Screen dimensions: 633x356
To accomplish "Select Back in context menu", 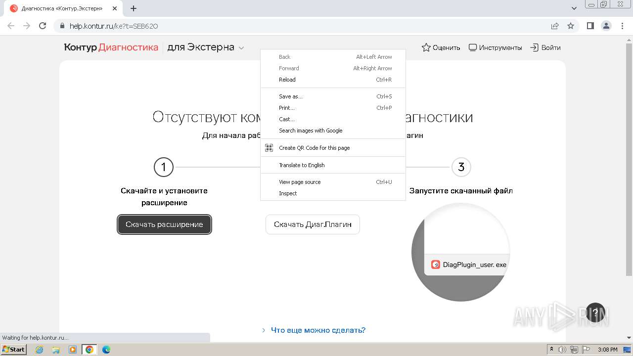I will tap(333, 57).
